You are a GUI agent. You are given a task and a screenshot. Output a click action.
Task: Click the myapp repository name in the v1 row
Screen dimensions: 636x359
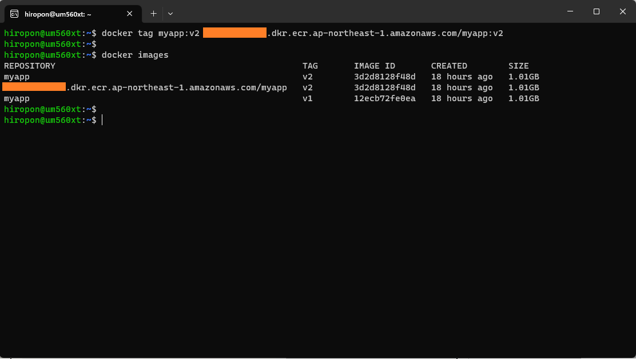(17, 98)
